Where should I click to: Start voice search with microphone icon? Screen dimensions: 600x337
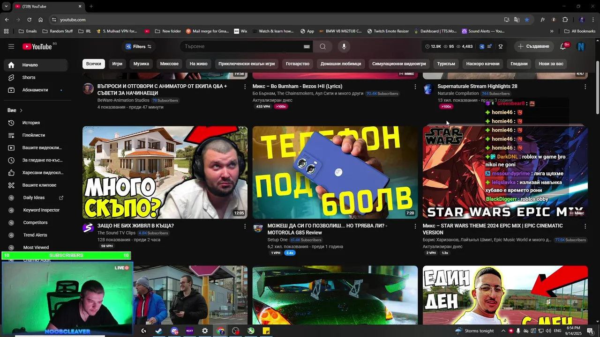344,46
